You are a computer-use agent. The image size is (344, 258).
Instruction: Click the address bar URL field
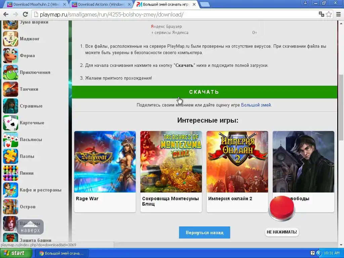(175, 14)
